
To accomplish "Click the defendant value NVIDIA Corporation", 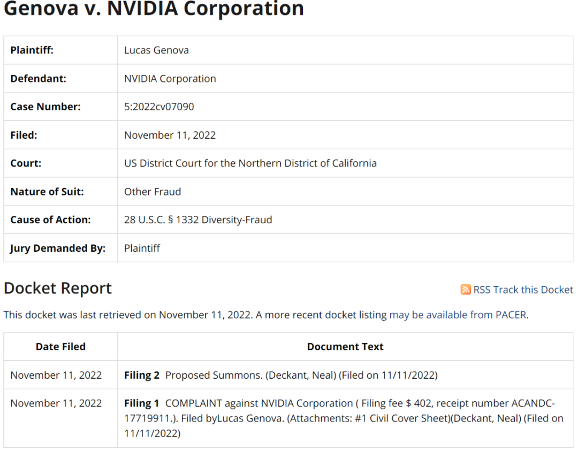I will tap(170, 78).
